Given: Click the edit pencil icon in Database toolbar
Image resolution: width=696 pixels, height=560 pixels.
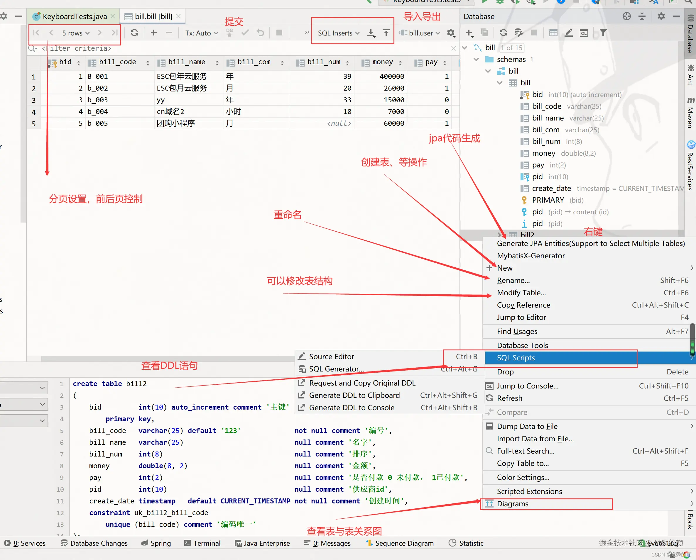Looking at the screenshot, I should pos(568,33).
